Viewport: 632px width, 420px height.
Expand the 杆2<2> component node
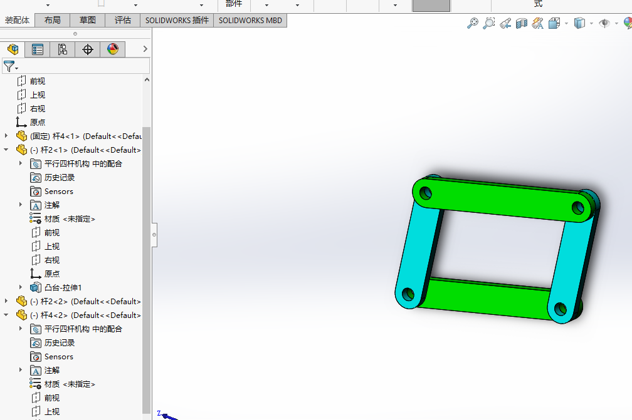[6, 301]
